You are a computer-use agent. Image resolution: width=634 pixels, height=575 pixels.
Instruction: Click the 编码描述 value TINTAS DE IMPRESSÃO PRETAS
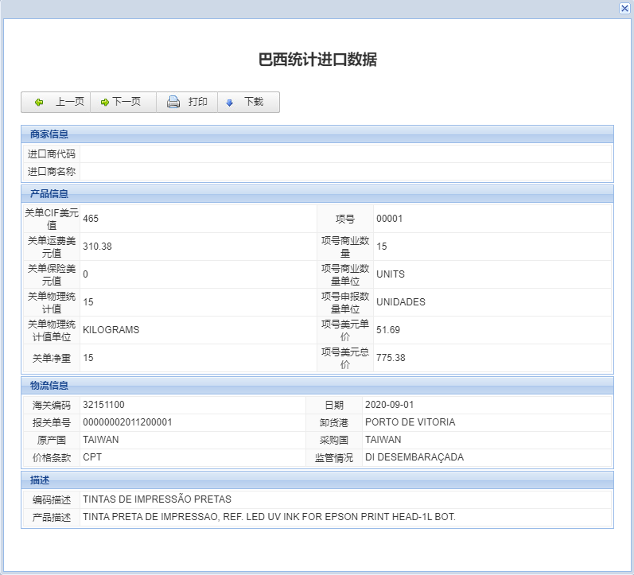click(x=157, y=499)
